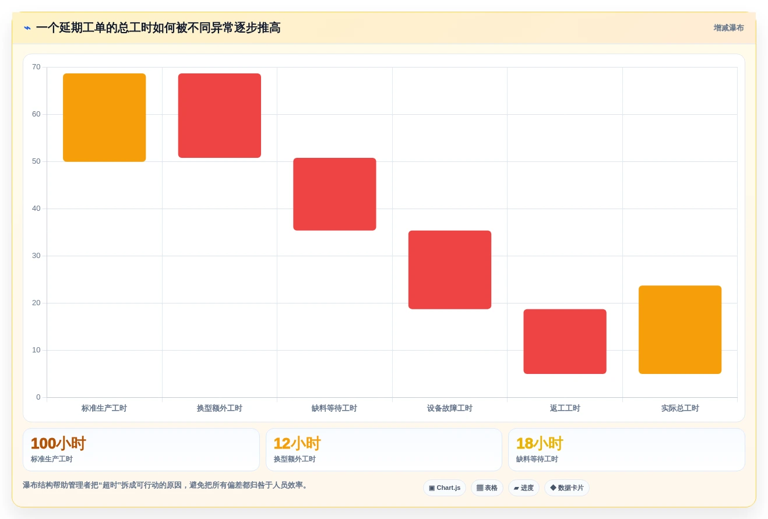768x519 pixels.
Task: Click the x-axis label 设备故障工时
Action: (450, 408)
